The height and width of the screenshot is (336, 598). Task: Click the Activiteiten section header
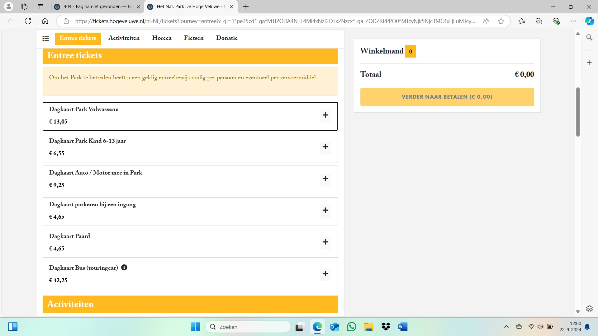(190, 304)
